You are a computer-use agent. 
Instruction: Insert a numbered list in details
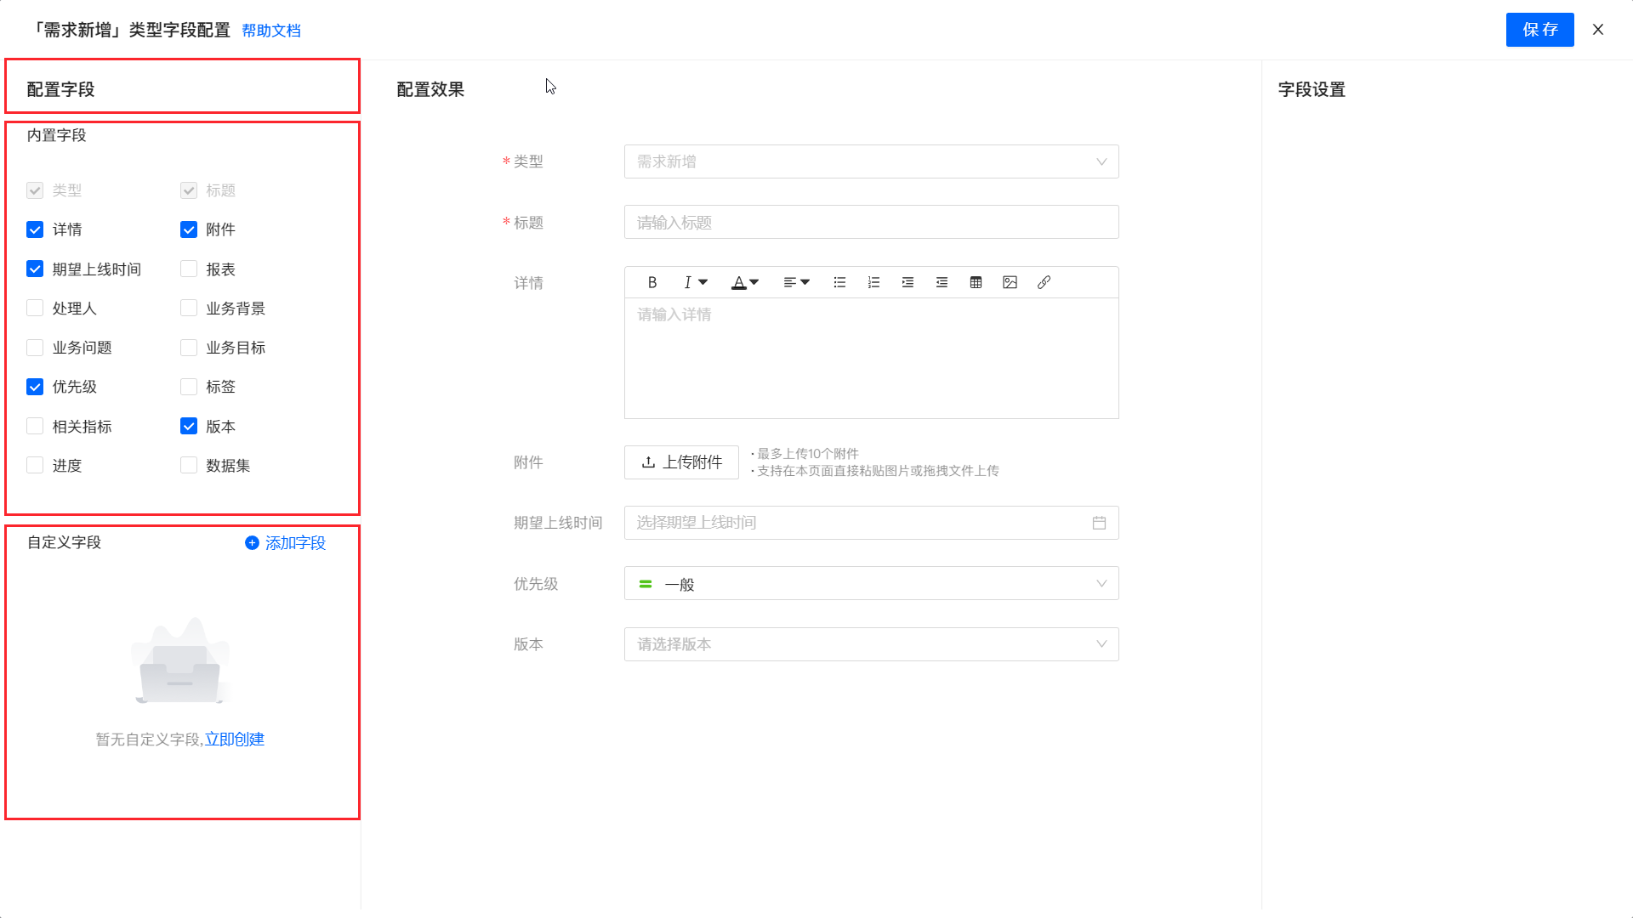(x=873, y=282)
